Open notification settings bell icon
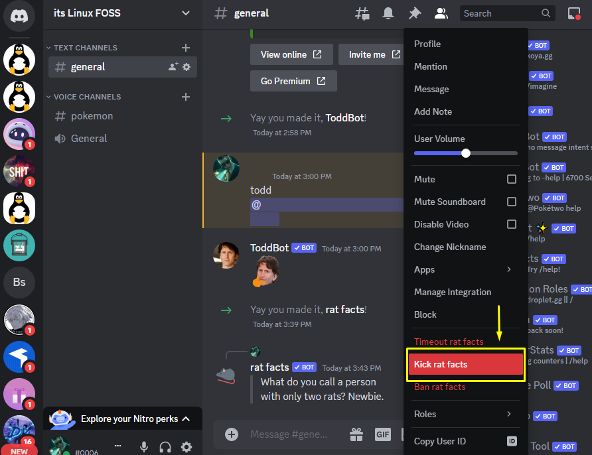592x455 pixels. pyautogui.click(x=388, y=13)
